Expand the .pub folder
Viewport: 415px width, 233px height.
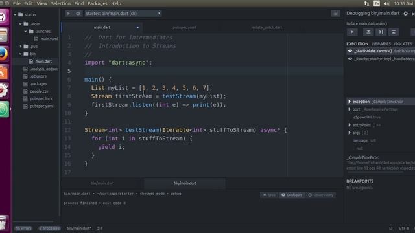pos(20,46)
